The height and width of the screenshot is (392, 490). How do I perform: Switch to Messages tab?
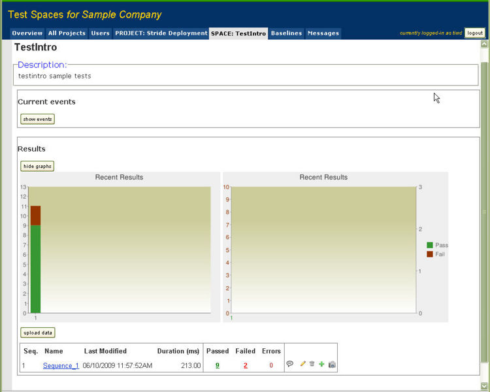coord(323,33)
